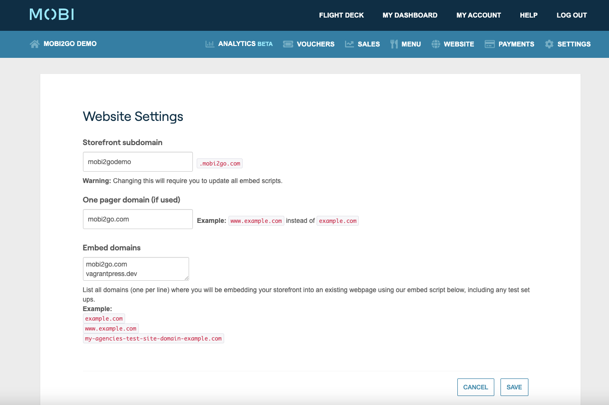Click inside the Embed domains textarea
Screen dimensions: 609x405
click(136, 269)
